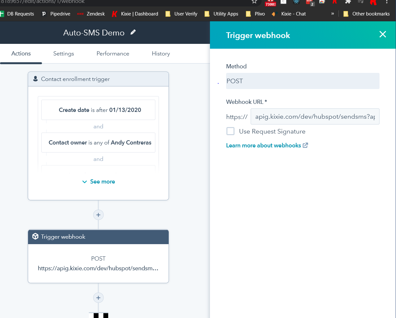The height and width of the screenshot is (318, 396).
Task: Open the Plivo bookmarks folder
Action: coord(255,14)
